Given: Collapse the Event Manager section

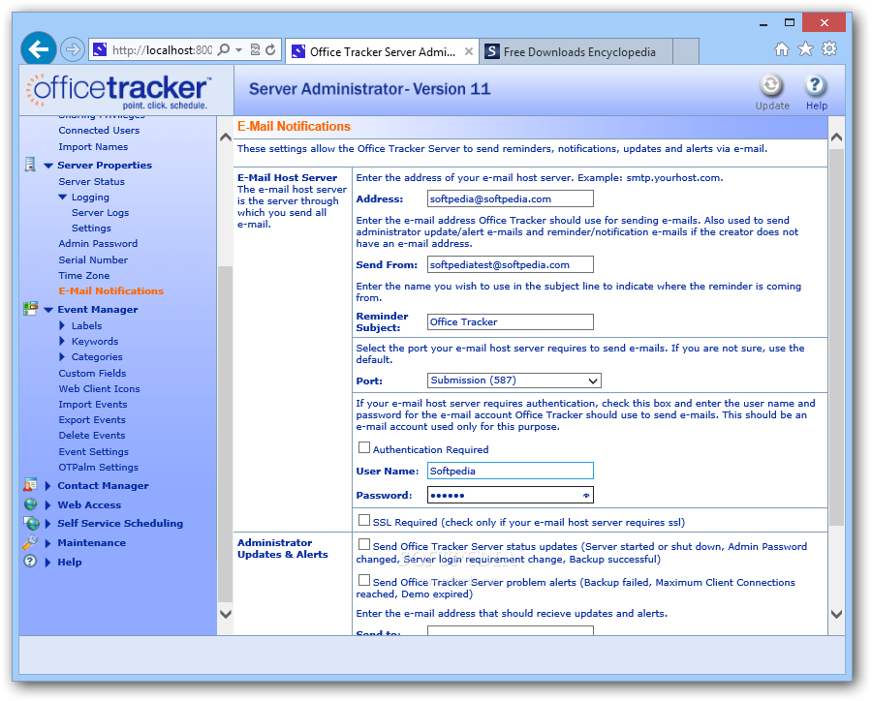Looking at the screenshot, I should pos(48,310).
